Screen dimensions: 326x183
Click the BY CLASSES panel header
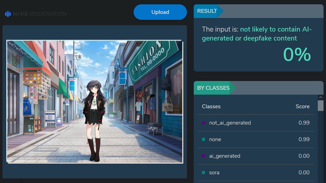point(259,88)
